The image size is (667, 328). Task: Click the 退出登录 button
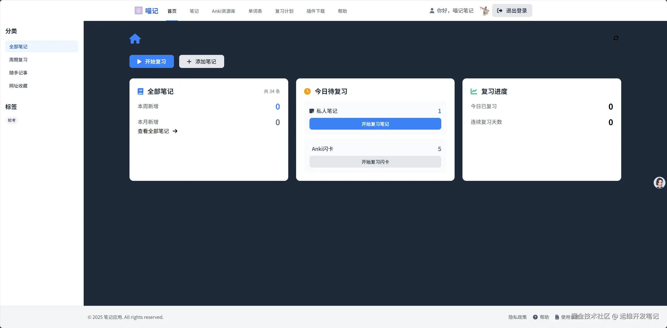(512, 11)
